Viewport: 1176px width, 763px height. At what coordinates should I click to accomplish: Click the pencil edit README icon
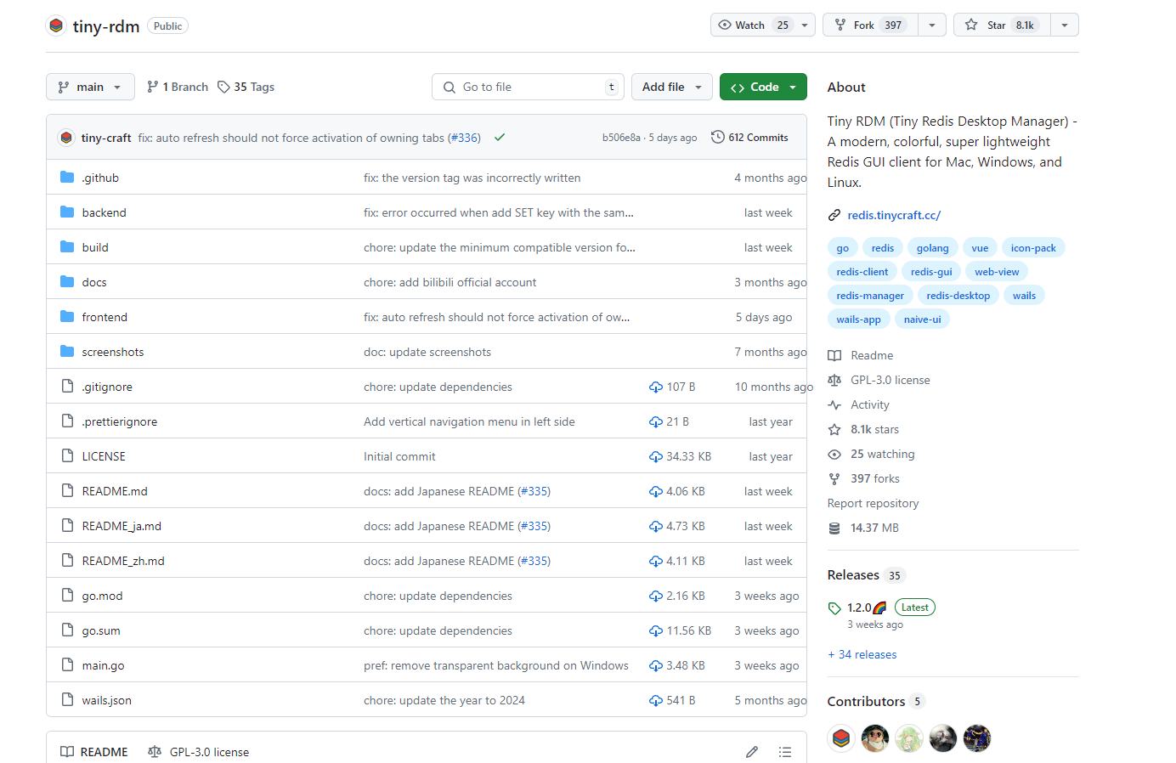[x=751, y=752]
